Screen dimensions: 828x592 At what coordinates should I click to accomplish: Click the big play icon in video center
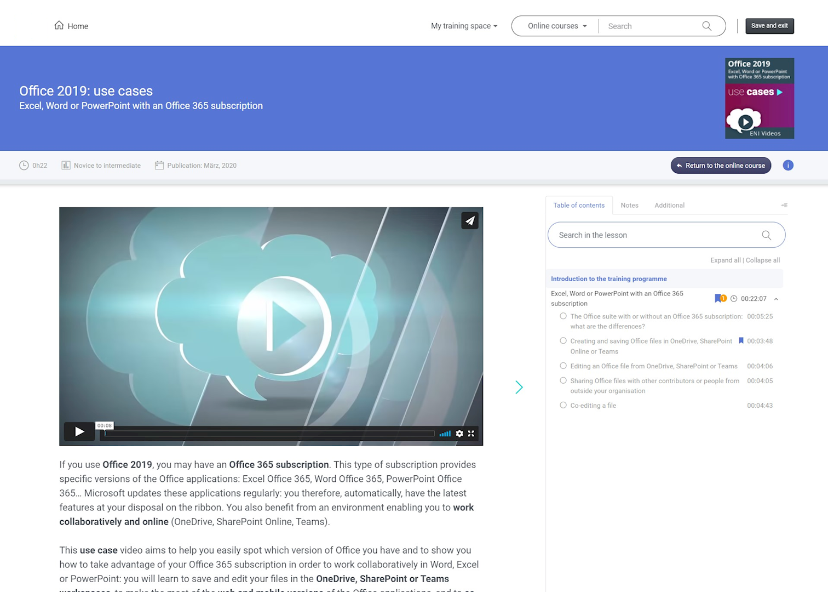(284, 326)
